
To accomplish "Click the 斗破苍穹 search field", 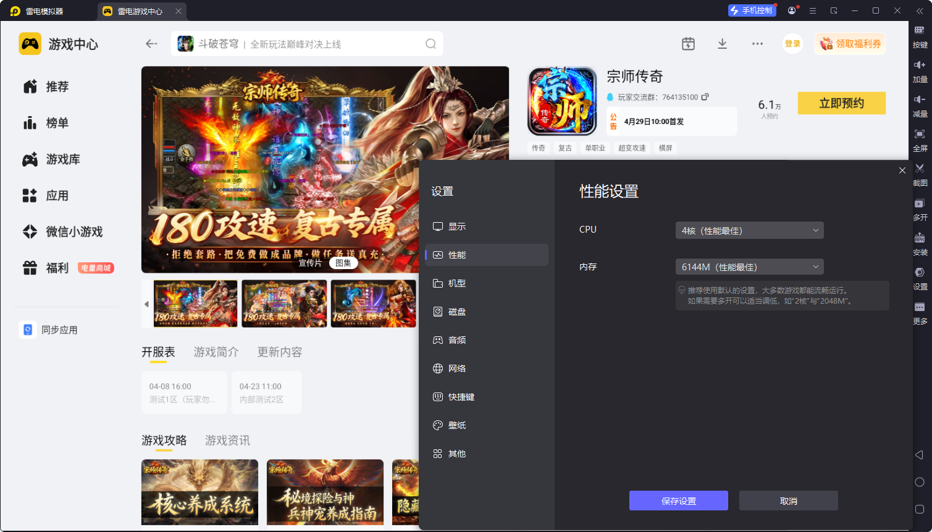I will (307, 44).
